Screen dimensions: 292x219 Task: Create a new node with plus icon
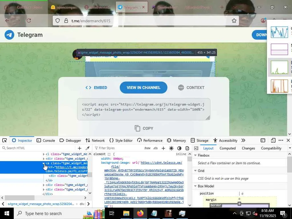[x=80, y=148]
